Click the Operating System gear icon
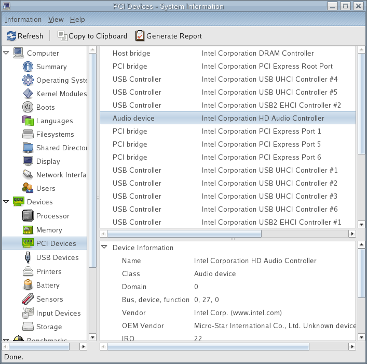Image resolution: width=367 pixels, height=364 pixels. point(28,80)
